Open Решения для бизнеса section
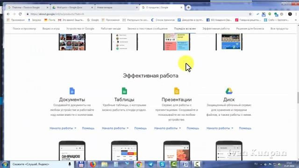Screen dimensions: 299x168 point(250,28)
